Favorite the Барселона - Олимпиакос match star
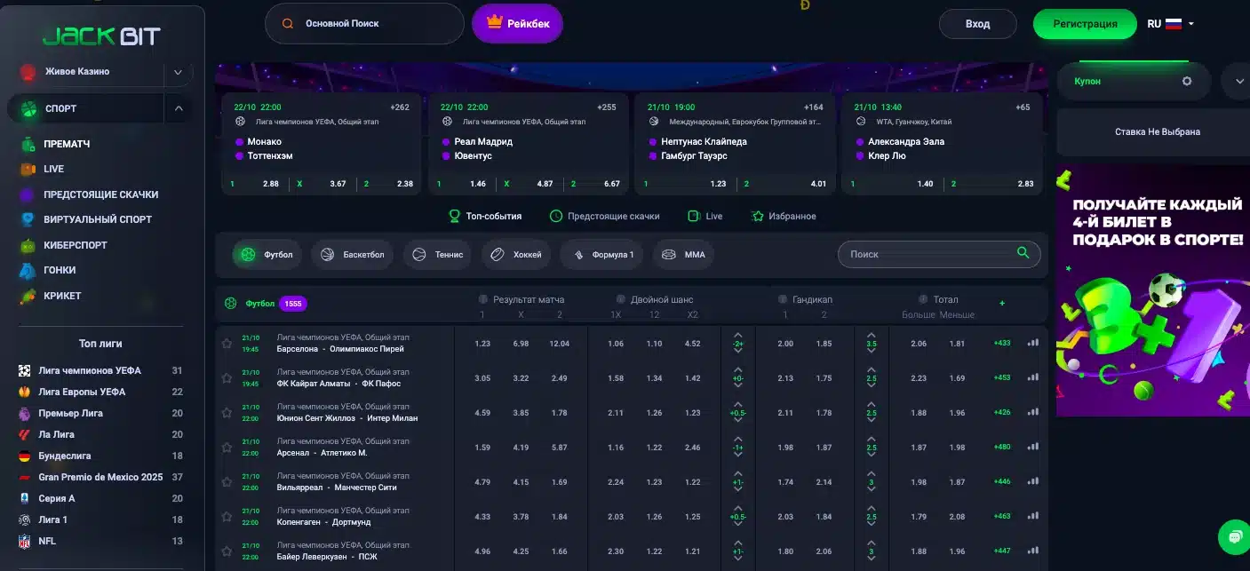The width and height of the screenshot is (1250, 571). (227, 343)
